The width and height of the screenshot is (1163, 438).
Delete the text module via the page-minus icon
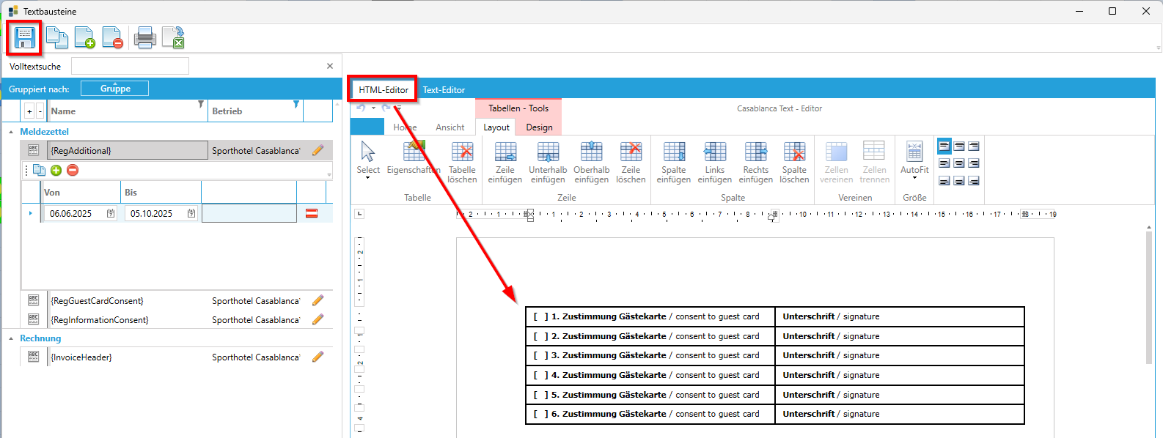coord(112,37)
